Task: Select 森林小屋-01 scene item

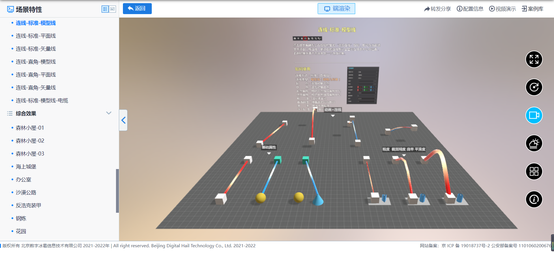Action: point(30,128)
